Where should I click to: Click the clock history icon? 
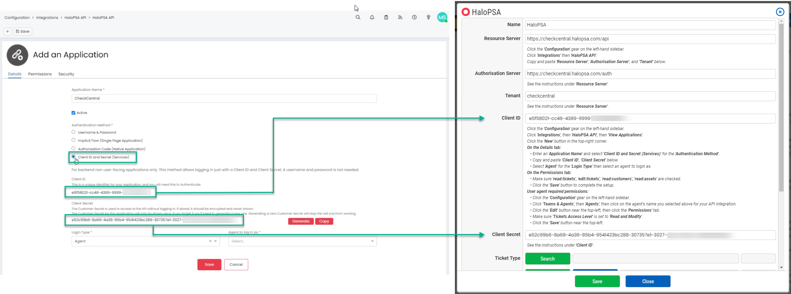(x=414, y=17)
